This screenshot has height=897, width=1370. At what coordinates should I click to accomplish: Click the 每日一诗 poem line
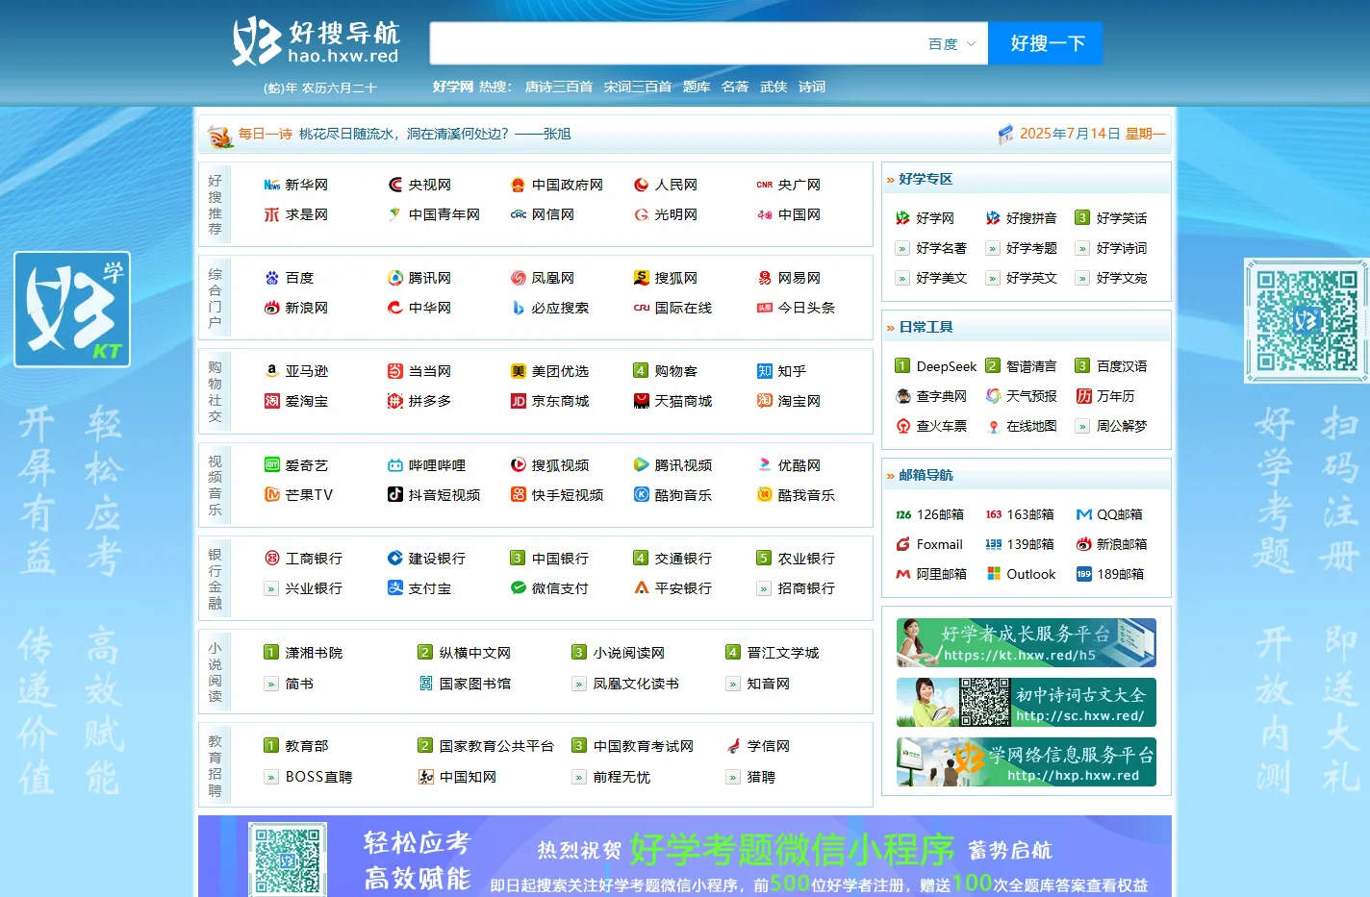pyautogui.click(x=435, y=134)
